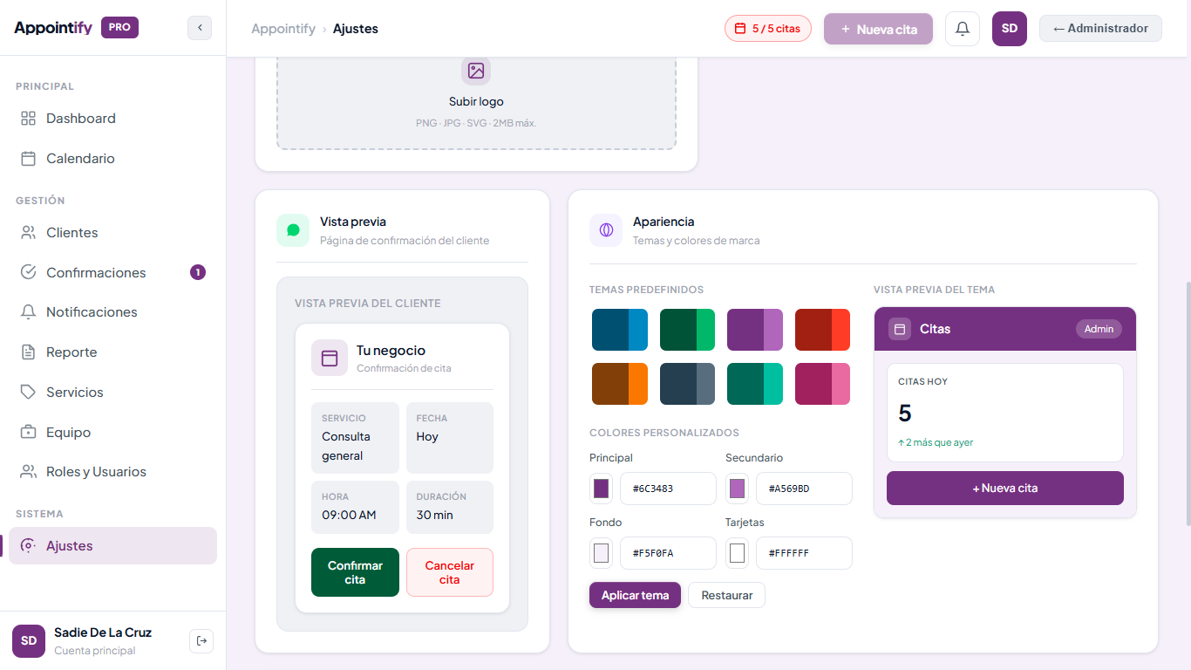Click the Dashboard grid icon
The width and height of the screenshot is (1191, 670).
29,119
